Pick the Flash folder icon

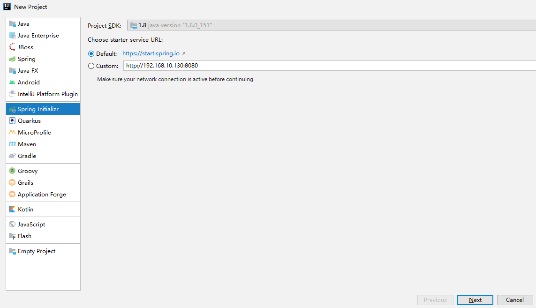click(12, 236)
